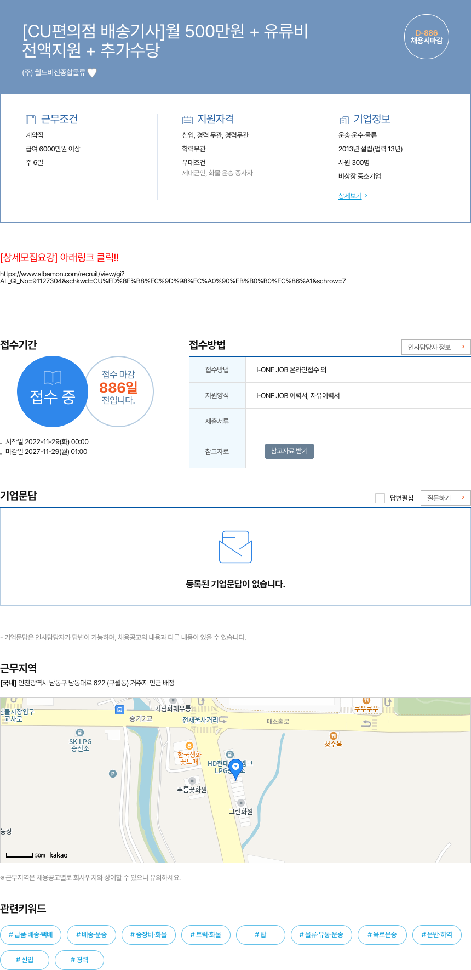
Task: Select the #물류·유통·운송 keyword tag
Action: (321, 934)
